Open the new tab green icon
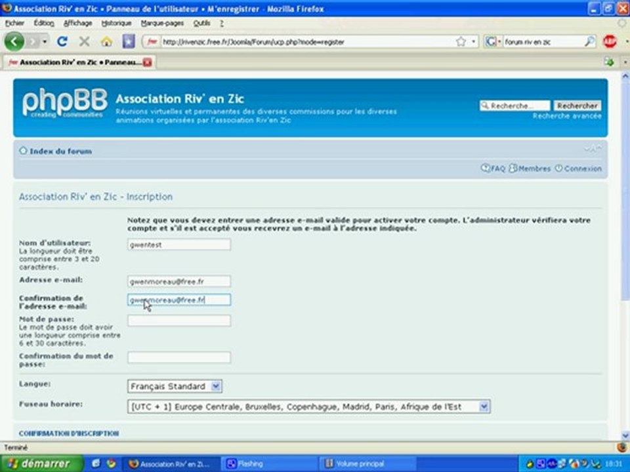Screen dimensions: 630x472 click(x=609, y=62)
